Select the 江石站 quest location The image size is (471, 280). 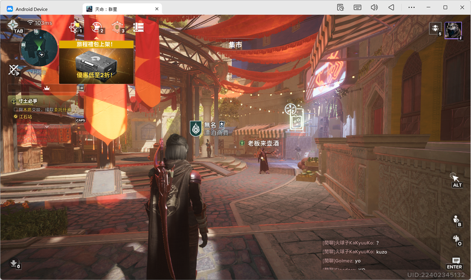[x=25, y=116]
